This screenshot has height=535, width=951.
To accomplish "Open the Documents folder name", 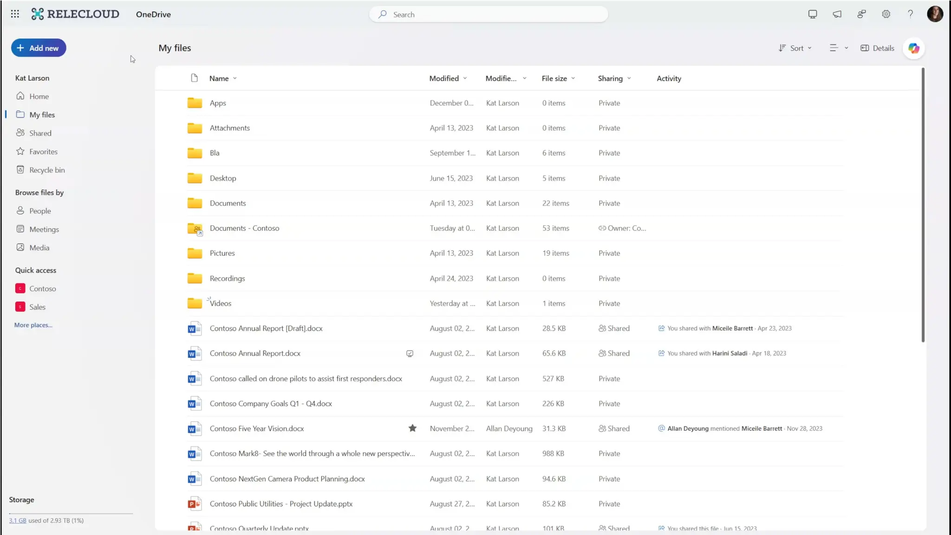I will (228, 203).
